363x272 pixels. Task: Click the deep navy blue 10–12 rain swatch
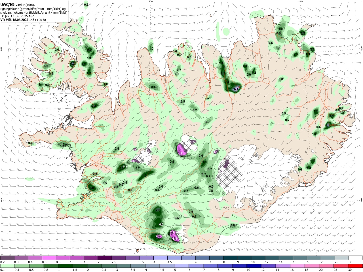click(x=254, y=266)
